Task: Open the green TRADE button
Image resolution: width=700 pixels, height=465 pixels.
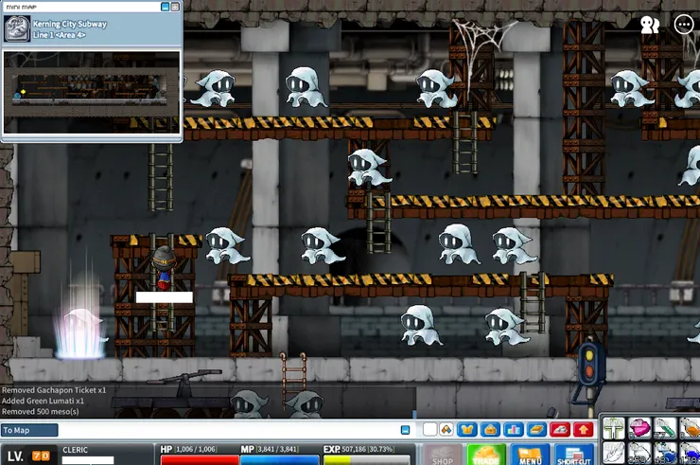Action: (486, 455)
